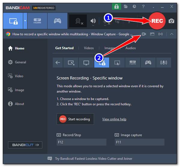The width and height of the screenshot is (180, 167).
Task: Click the broadcast signal icon in the window bar
Action: pos(160,34)
